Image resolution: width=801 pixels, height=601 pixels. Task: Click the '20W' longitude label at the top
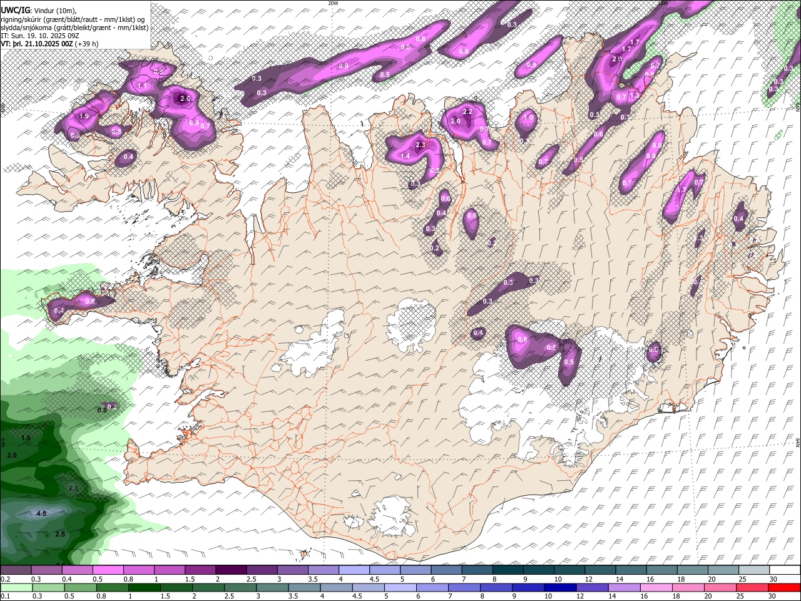(333, 3)
